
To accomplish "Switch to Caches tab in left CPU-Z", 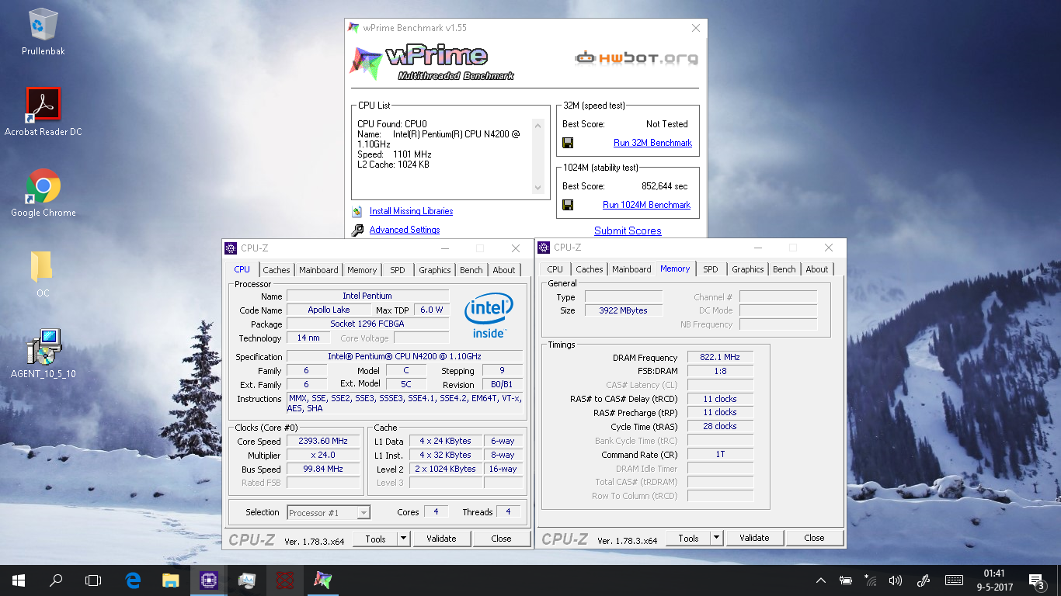I will click(x=277, y=270).
